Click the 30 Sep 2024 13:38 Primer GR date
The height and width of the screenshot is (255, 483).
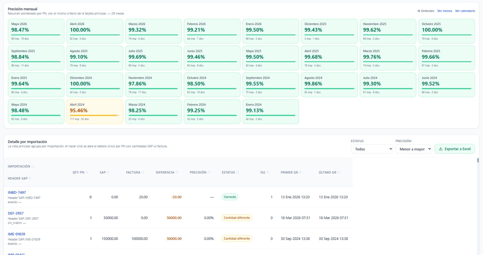(x=295, y=239)
